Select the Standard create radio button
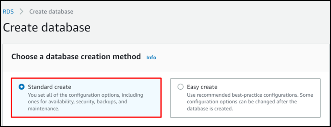Image resolution: width=331 pixels, height=127 pixels. (22, 87)
